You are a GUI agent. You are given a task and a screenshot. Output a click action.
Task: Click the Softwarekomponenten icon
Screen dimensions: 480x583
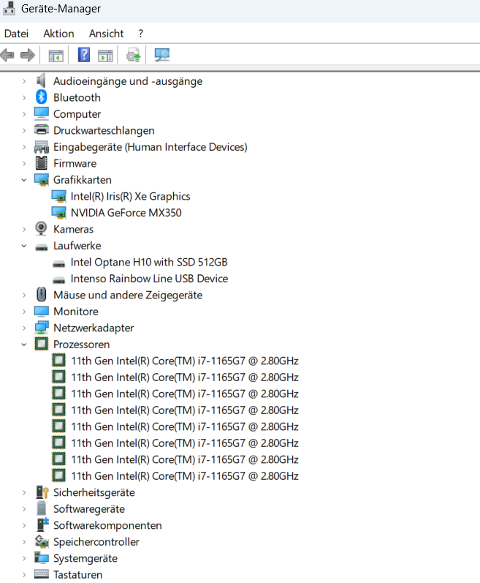coord(42,524)
